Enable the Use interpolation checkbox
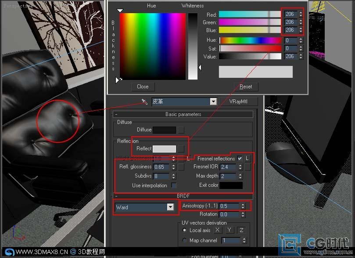 (174, 185)
